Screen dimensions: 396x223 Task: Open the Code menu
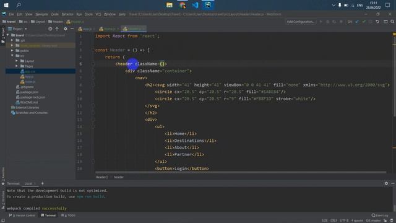[55, 14]
